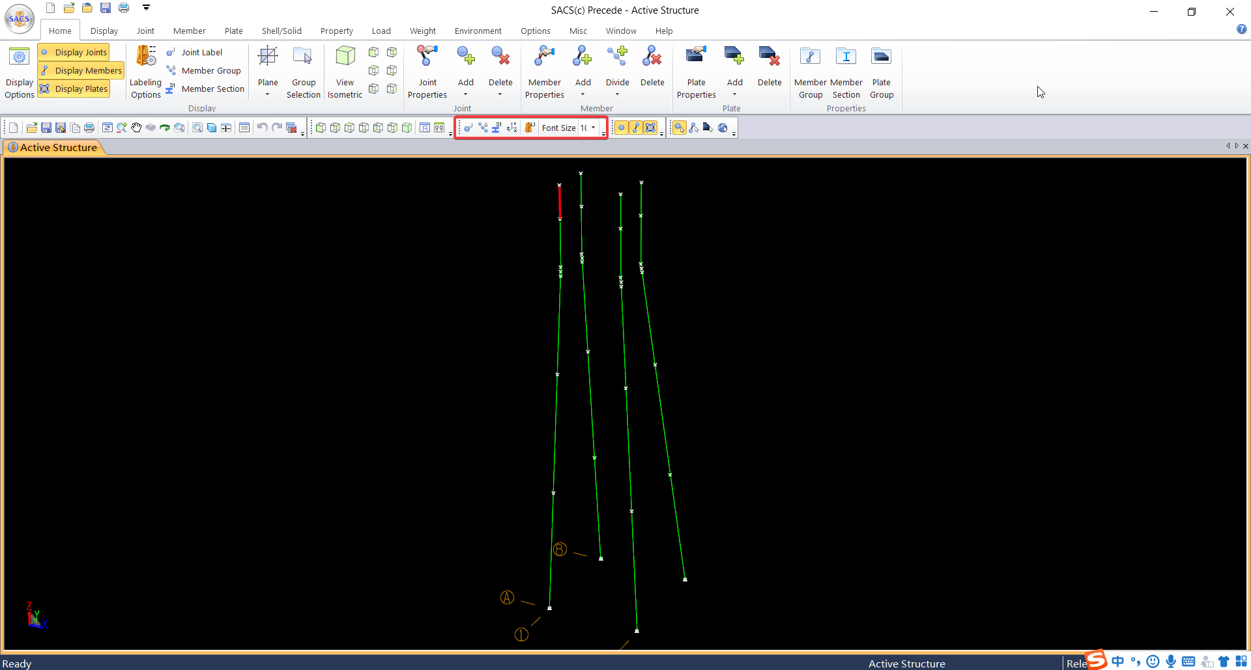Click the pan hand tool in toolbar

(136, 128)
